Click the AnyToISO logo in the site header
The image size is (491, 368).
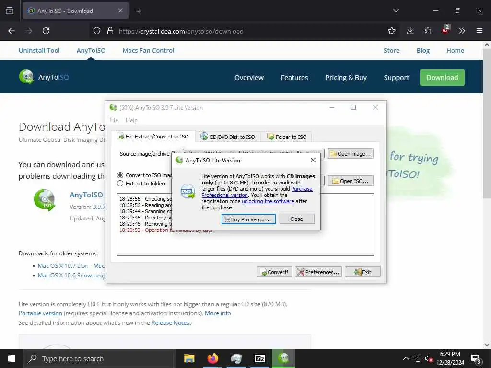(x=44, y=77)
